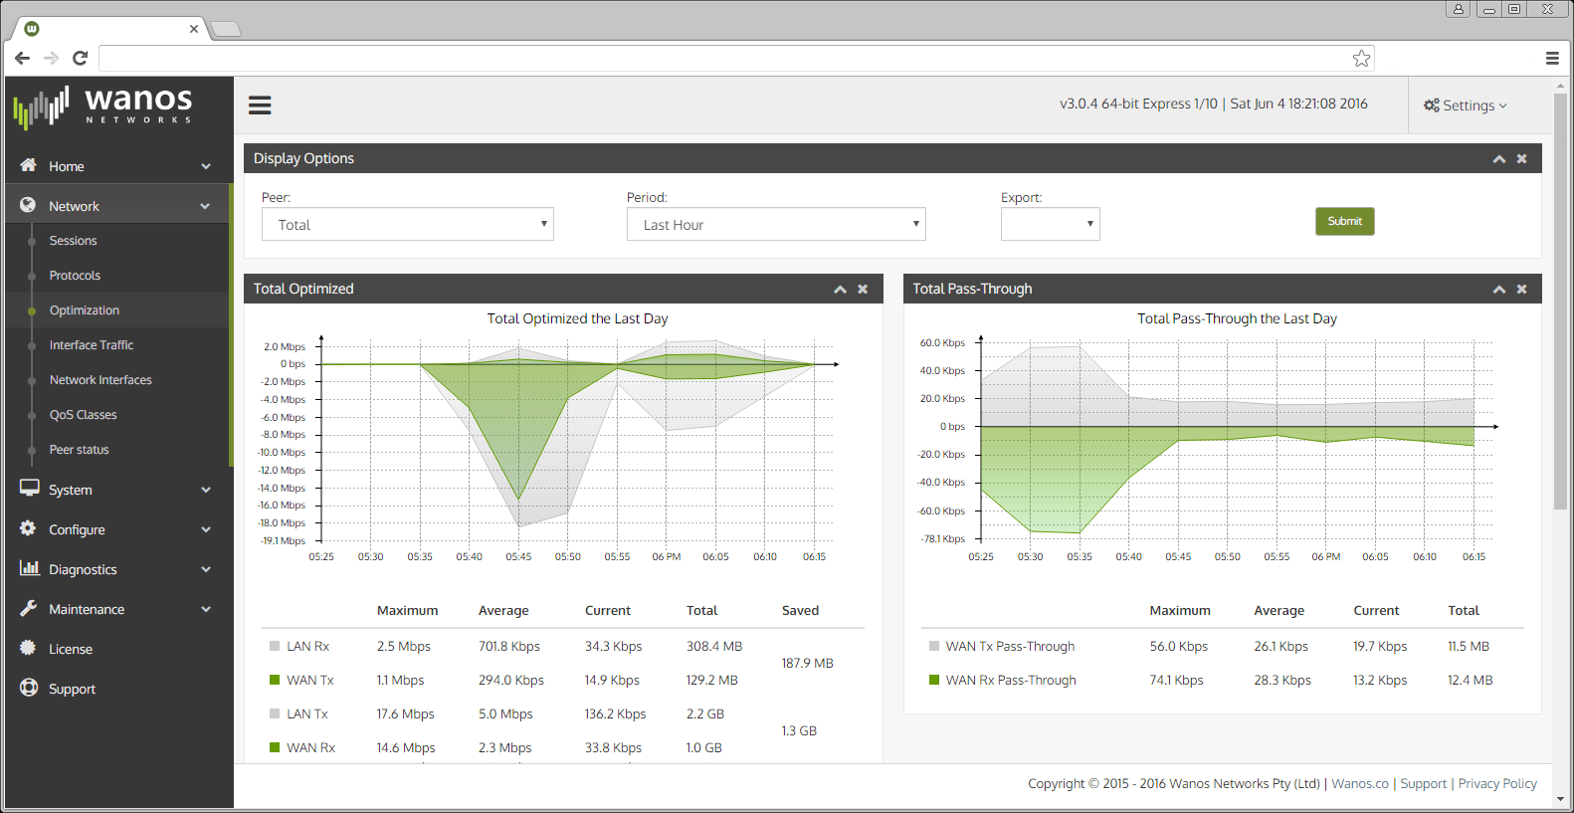Open the Support footer link
The width and height of the screenshot is (1574, 813).
tap(1423, 784)
